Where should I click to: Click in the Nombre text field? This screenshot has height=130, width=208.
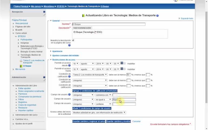coord(109,24)
